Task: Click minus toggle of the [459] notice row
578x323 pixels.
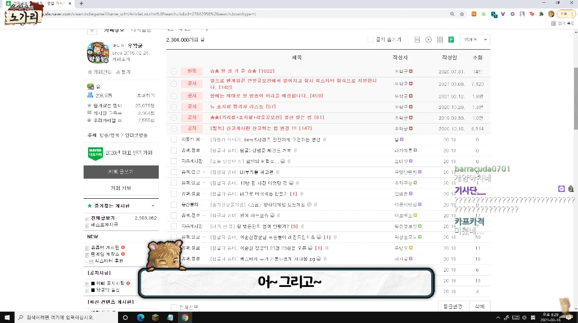Action: (x=173, y=96)
